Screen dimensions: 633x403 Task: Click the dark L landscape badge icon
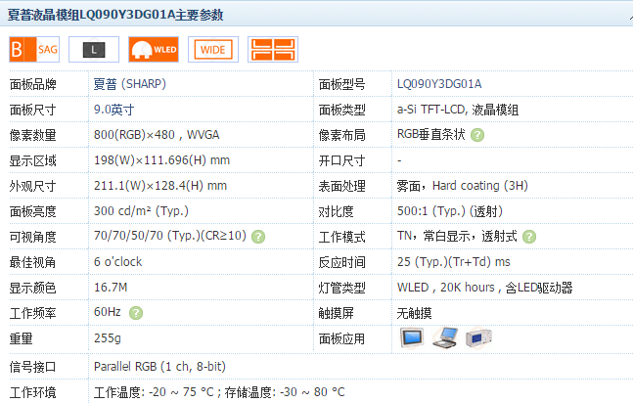tap(95, 49)
